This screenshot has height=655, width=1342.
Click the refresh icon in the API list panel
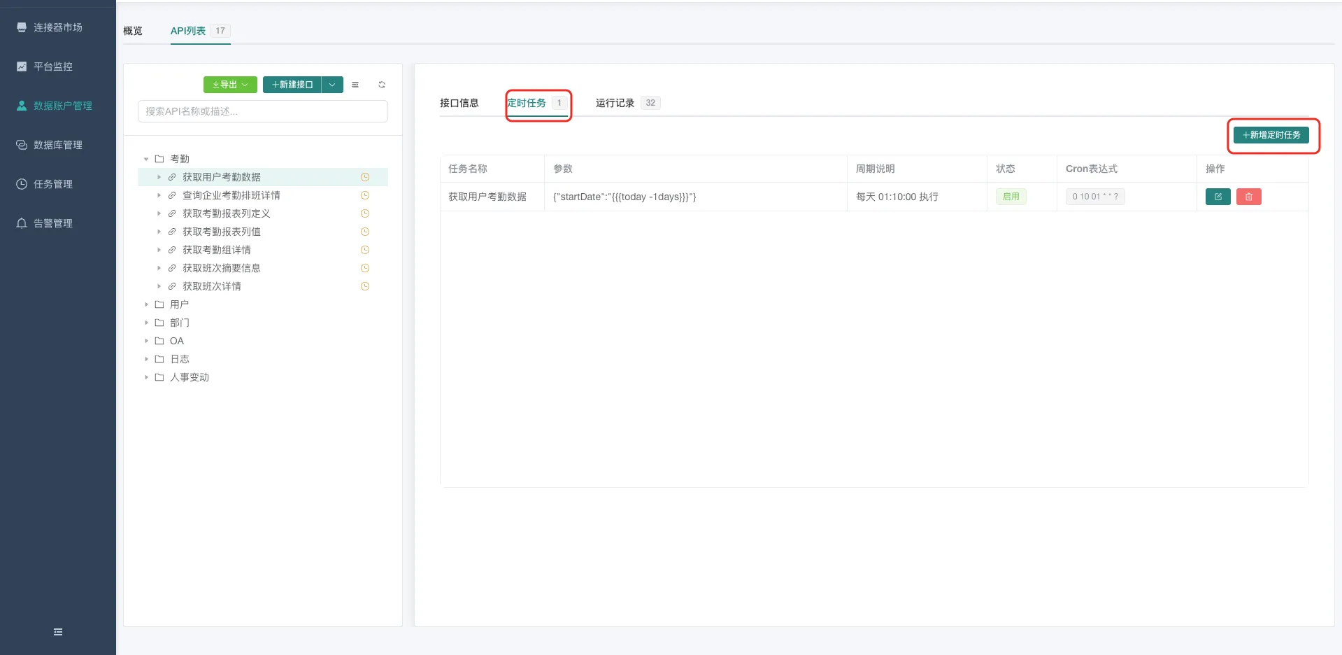tap(382, 85)
